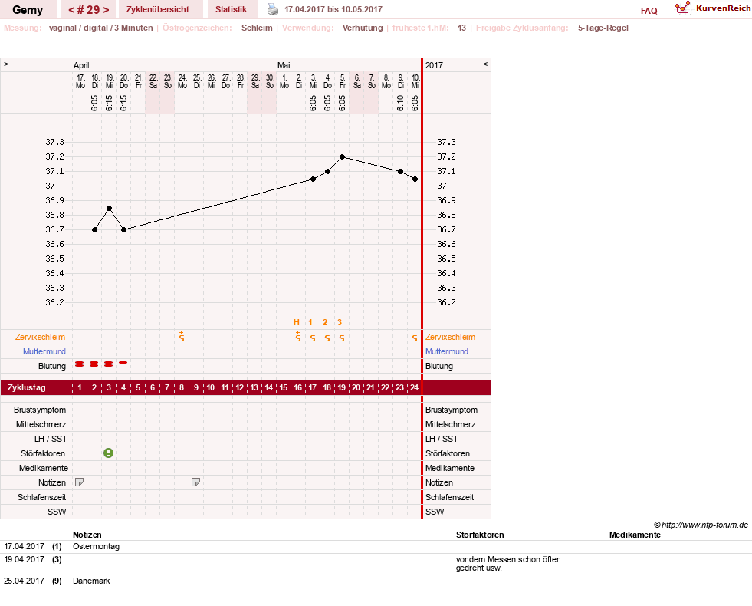Click the Gemy user name tab

[x=28, y=9]
